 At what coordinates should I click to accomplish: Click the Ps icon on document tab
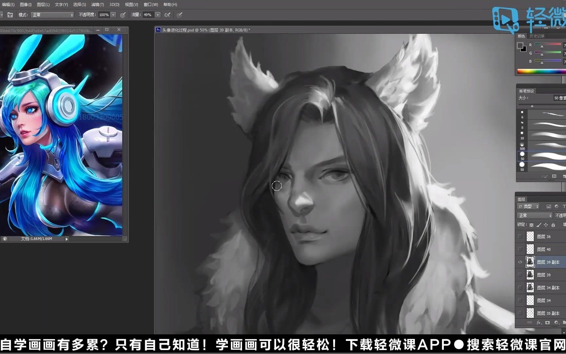click(x=158, y=30)
